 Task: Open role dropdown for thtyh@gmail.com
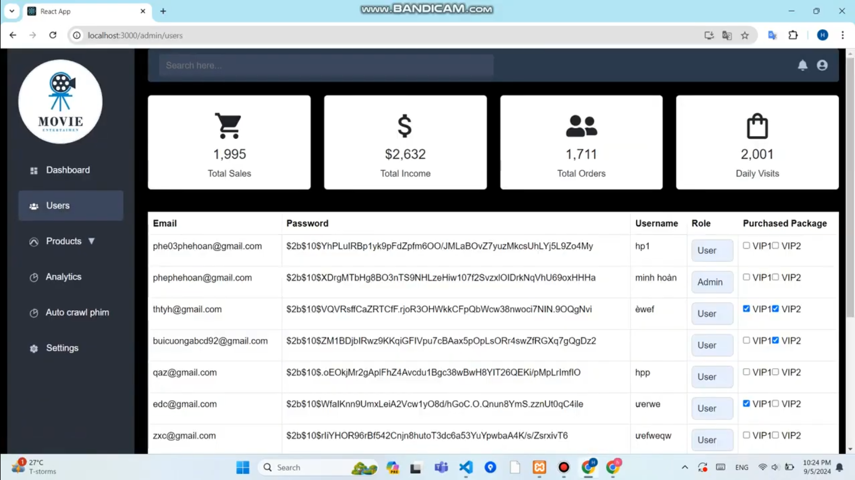[x=712, y=314]
